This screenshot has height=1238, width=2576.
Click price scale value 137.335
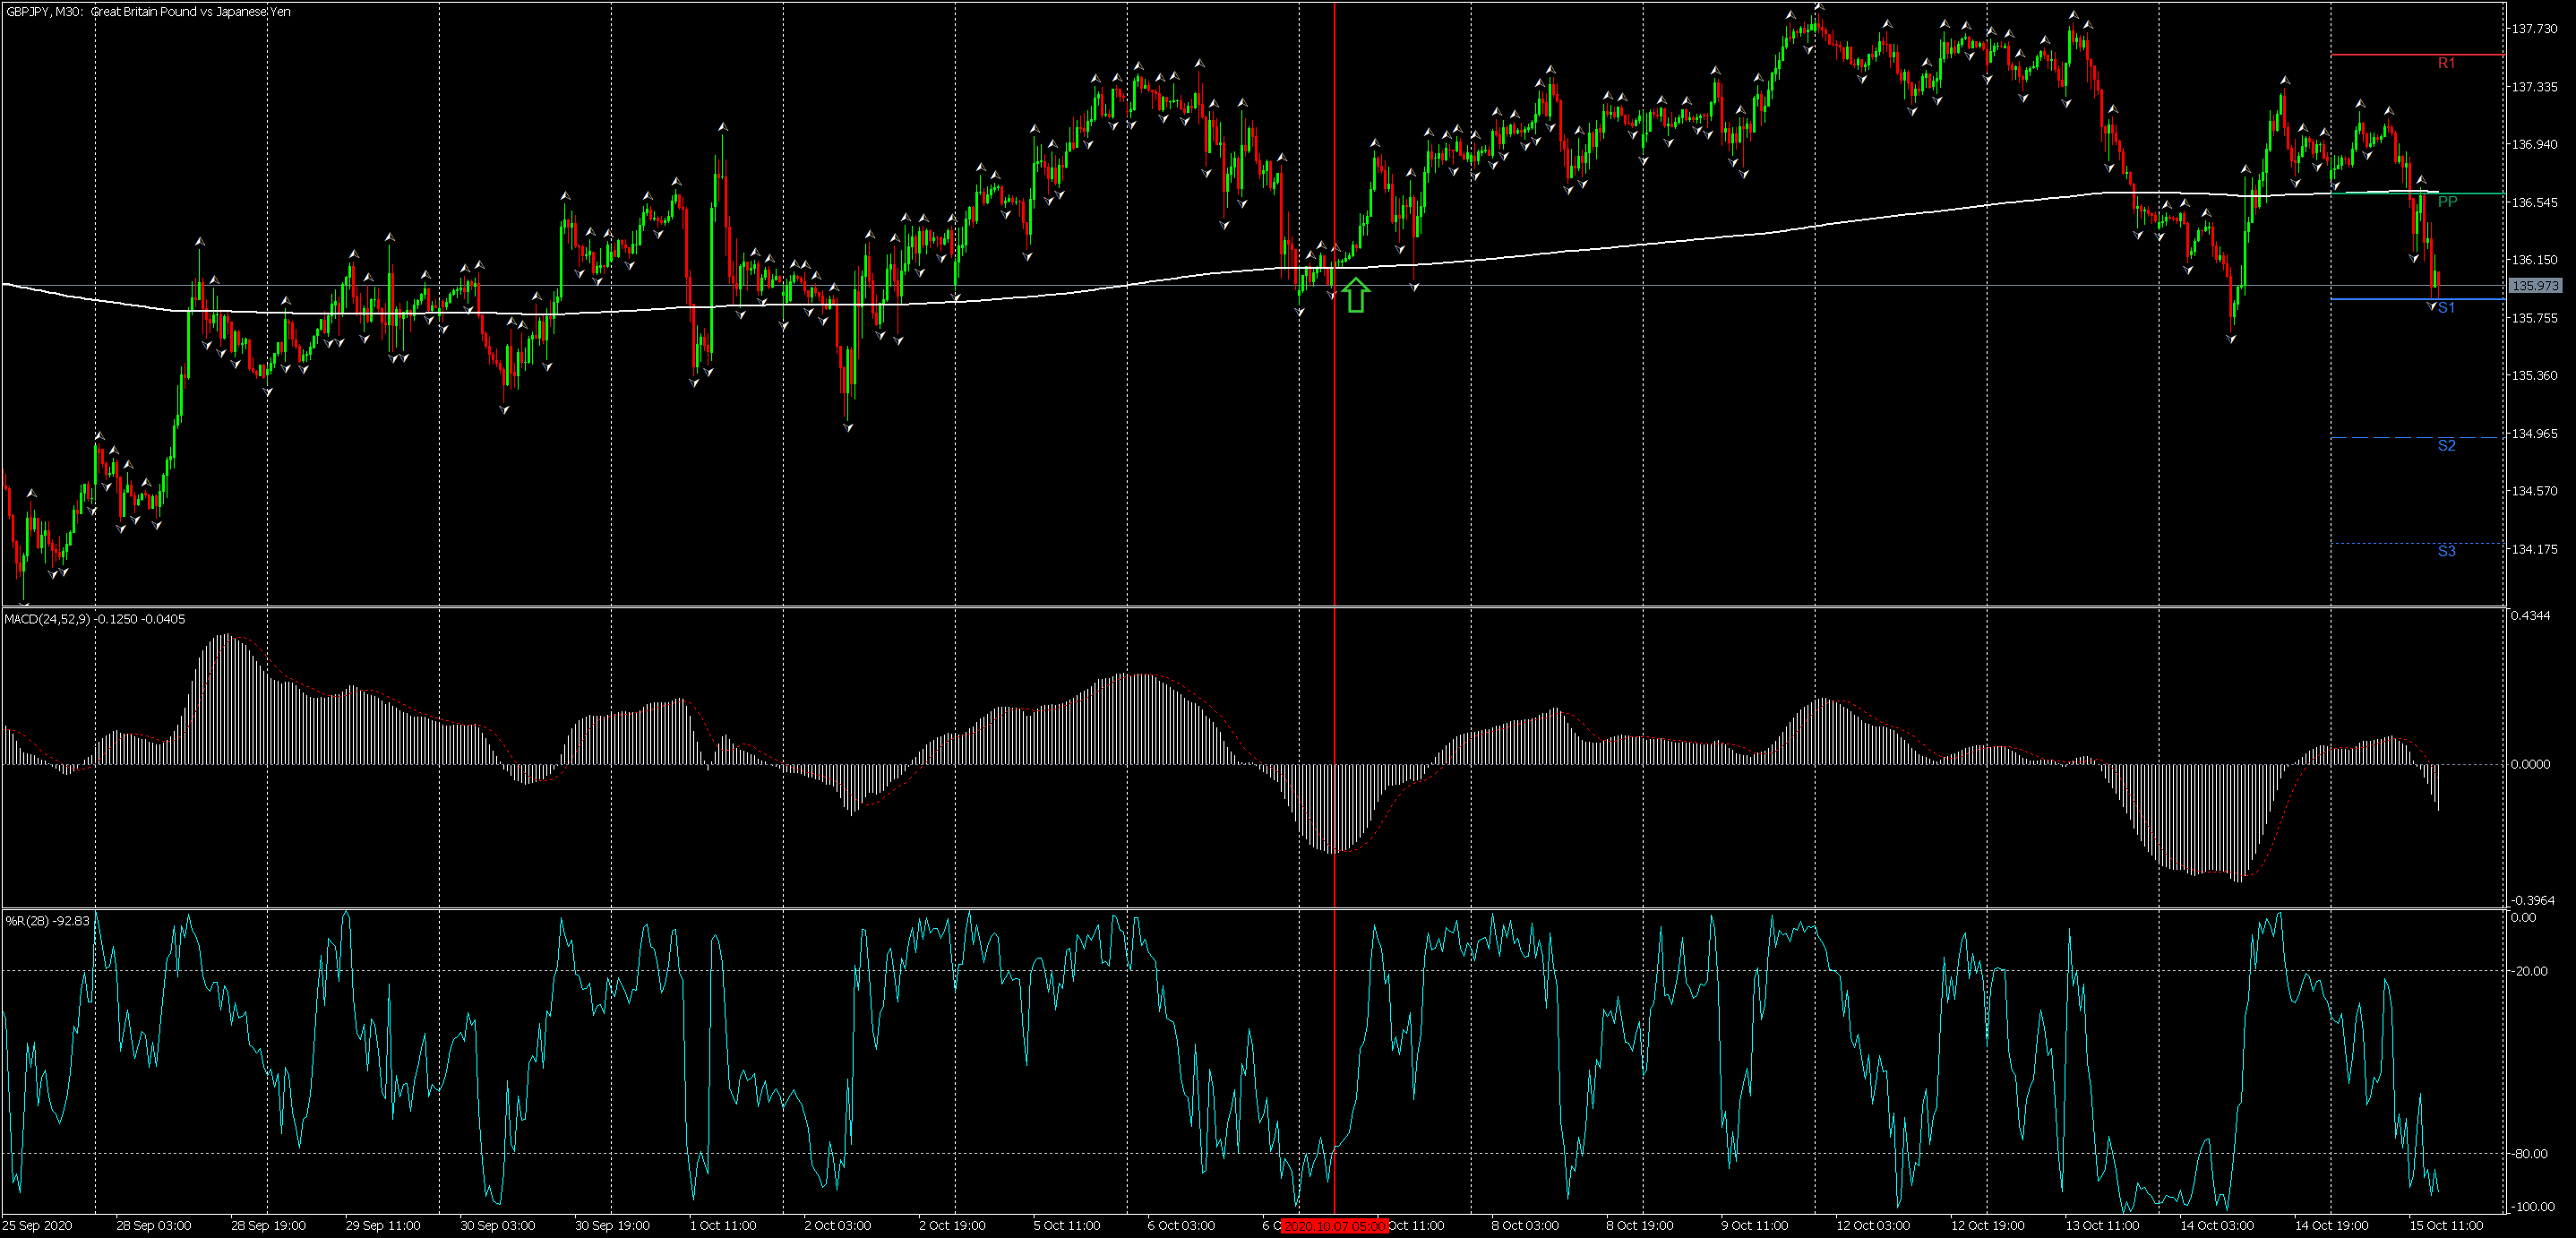[2535, 87]
